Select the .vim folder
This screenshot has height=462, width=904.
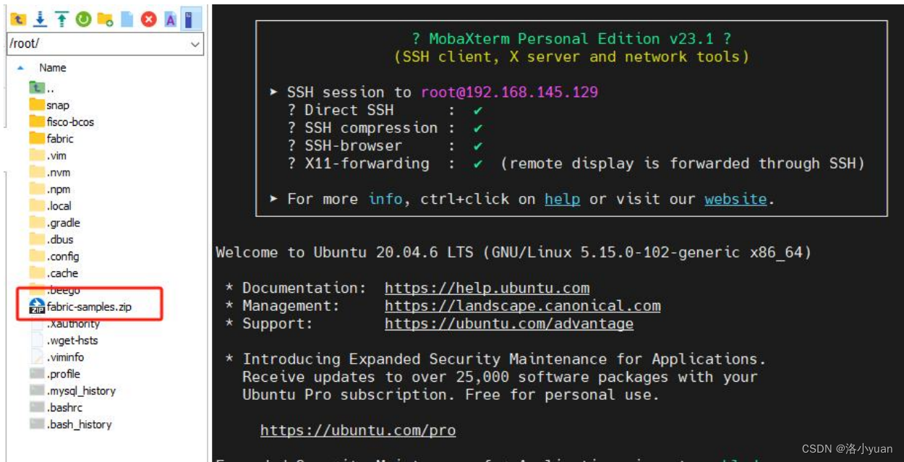point(48,155)
